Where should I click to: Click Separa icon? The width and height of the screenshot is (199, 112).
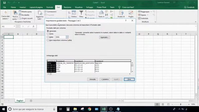pos(139,15)
